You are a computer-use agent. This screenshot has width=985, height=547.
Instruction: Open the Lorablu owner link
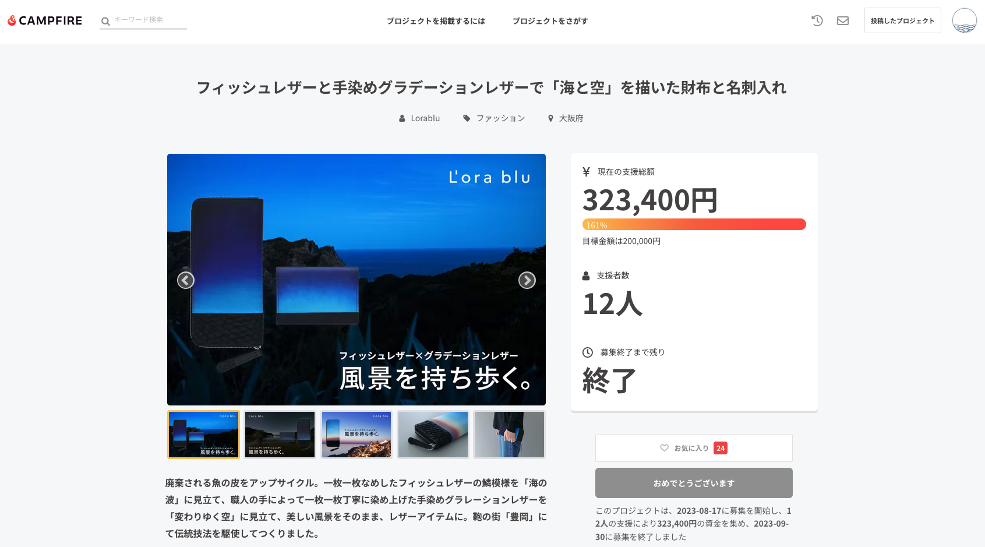[425, 118]
